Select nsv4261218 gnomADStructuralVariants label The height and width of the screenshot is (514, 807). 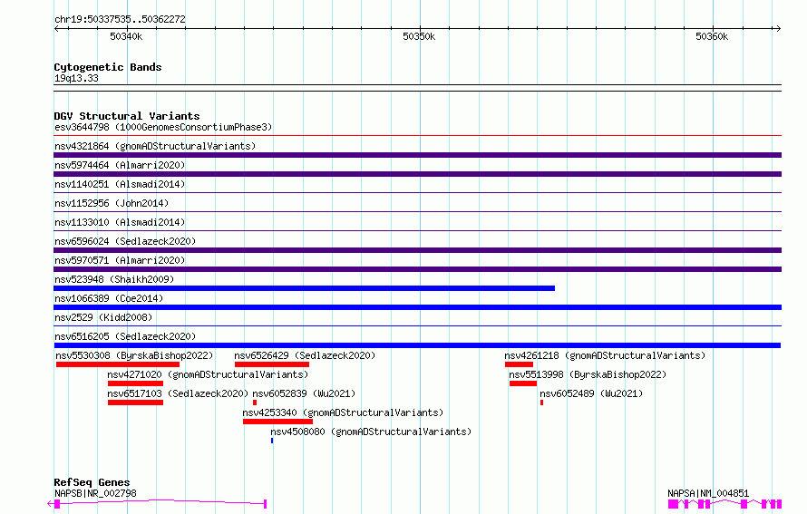(x=605, y=355)
